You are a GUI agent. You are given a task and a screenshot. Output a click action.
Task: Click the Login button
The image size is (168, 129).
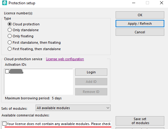point(91,72)
